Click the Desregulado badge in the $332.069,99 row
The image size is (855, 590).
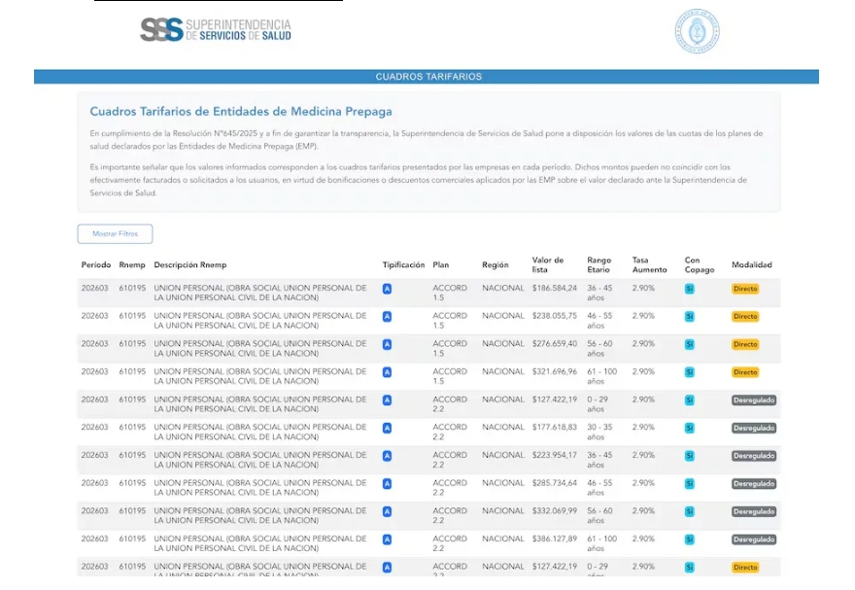coord(754,512)
